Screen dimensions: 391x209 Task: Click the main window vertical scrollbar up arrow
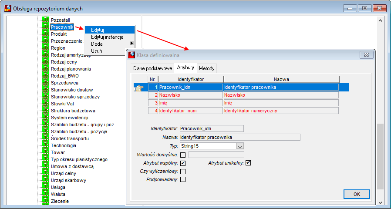pyautogui.click(x=380, y=21)
